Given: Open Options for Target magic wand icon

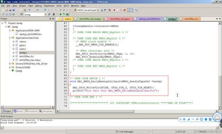Looking at the screenshot, I should [49, 15].
